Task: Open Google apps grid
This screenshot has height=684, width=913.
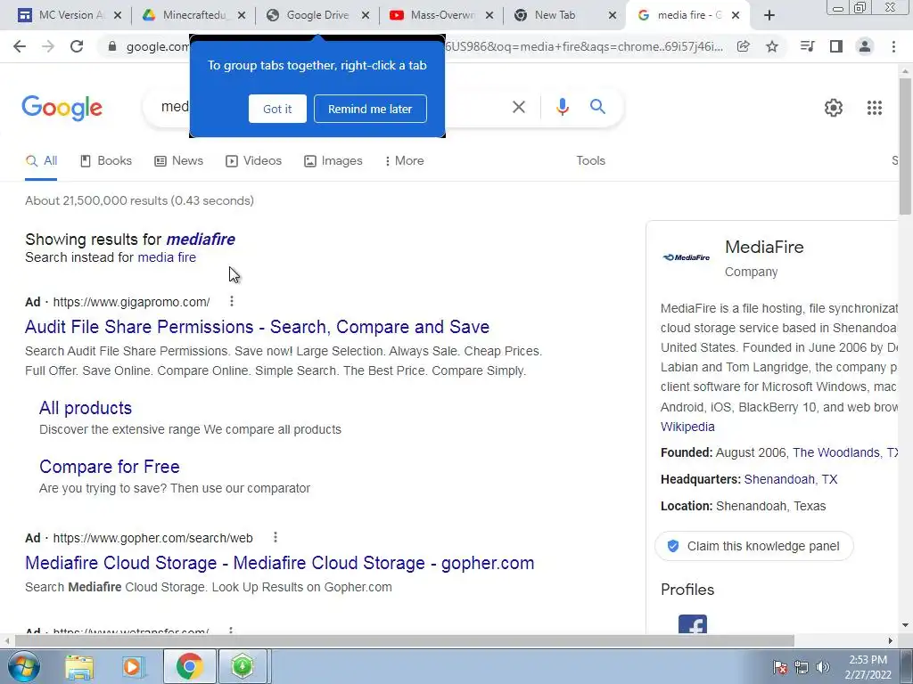Action: click(875, 108)
